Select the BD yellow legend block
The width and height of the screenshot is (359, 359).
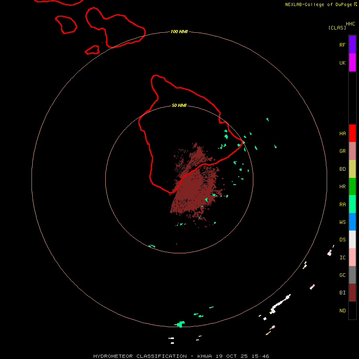click(352, 169)
